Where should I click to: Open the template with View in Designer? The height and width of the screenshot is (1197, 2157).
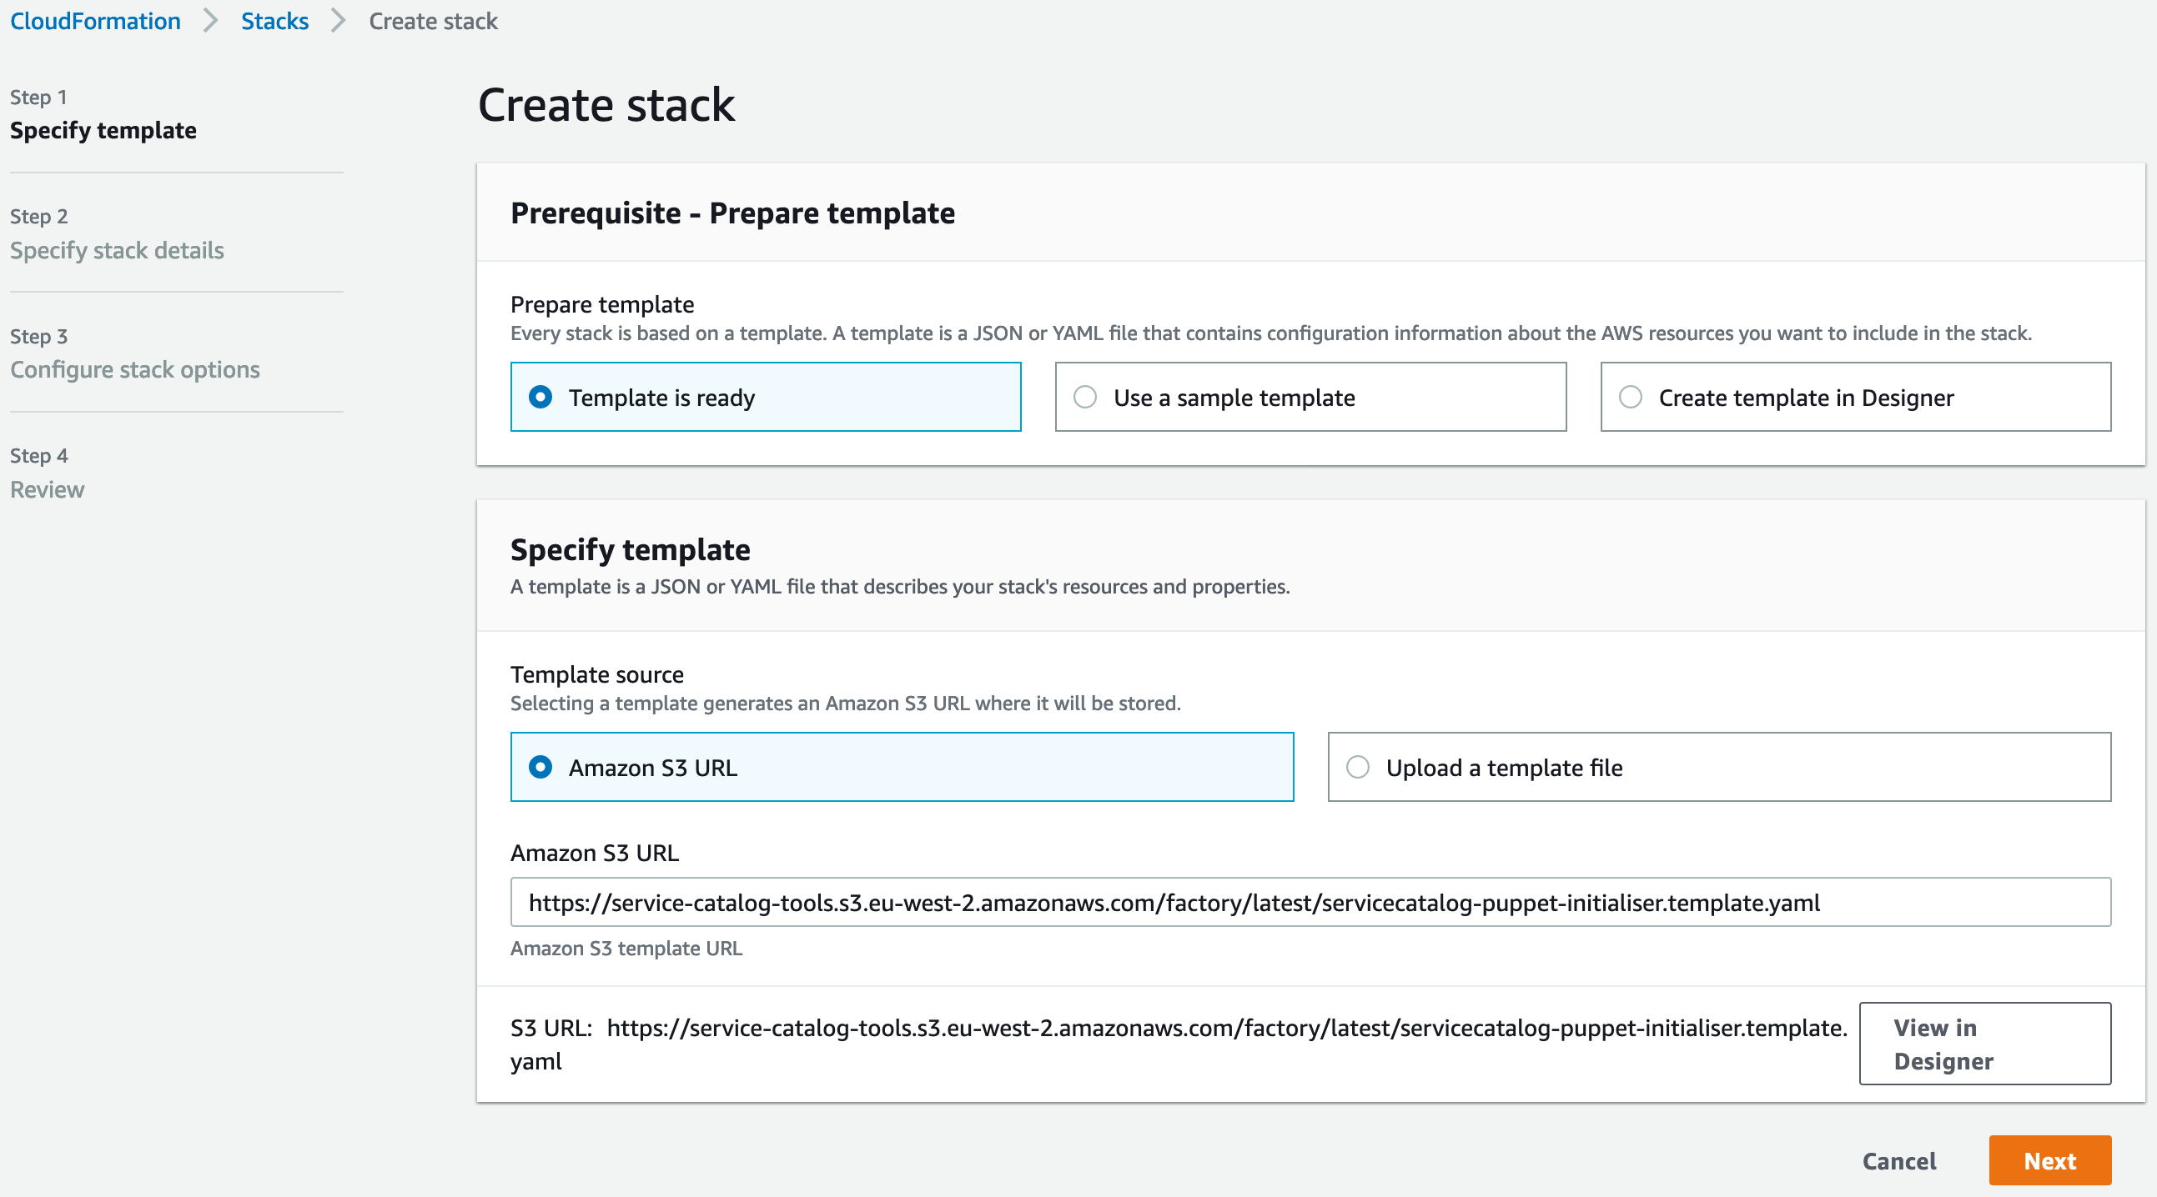click(1984, 1044)
